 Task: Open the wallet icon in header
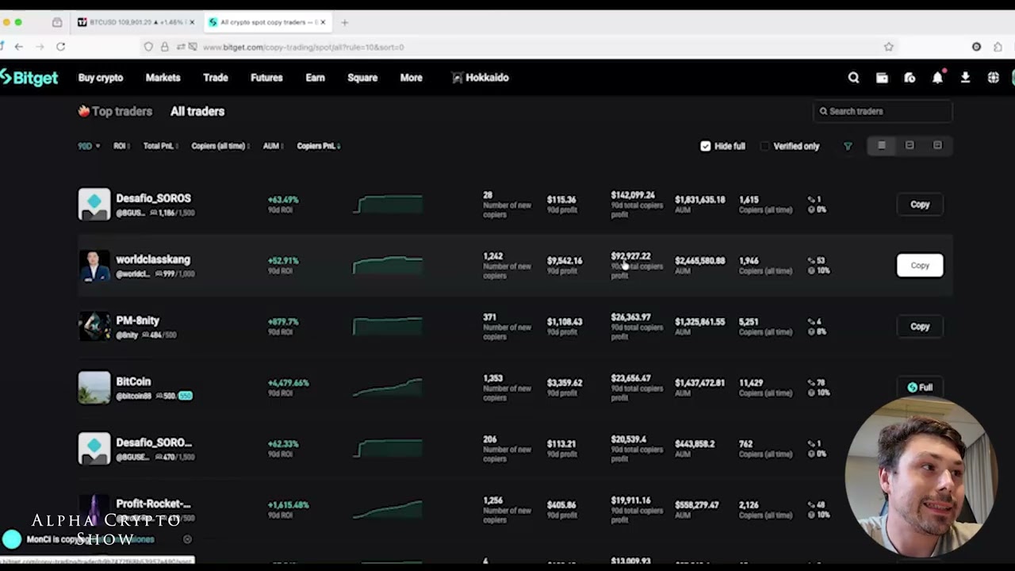click(x=882, y=78)
